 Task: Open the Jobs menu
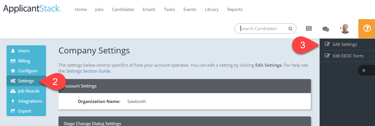point(99,9)
